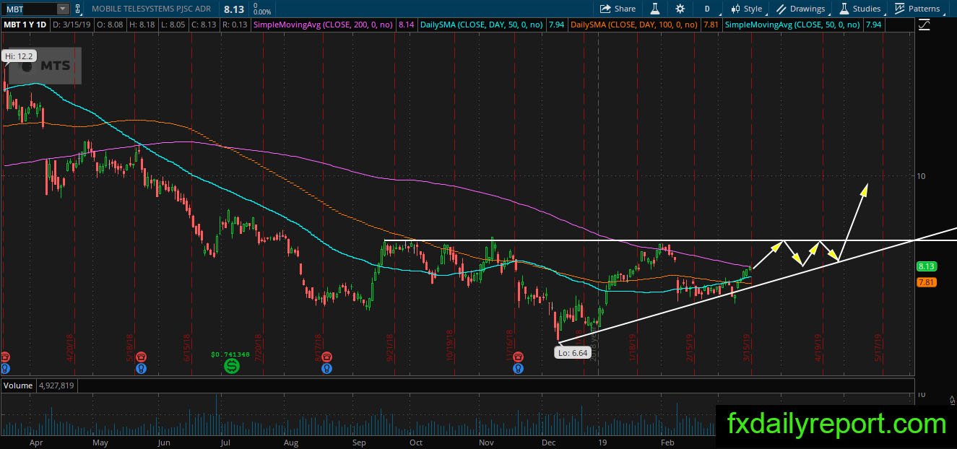Click the 1/18/19 expiration date marker
Image resolution: width=957 pixels, height=449 pixels.
point(632,347)
